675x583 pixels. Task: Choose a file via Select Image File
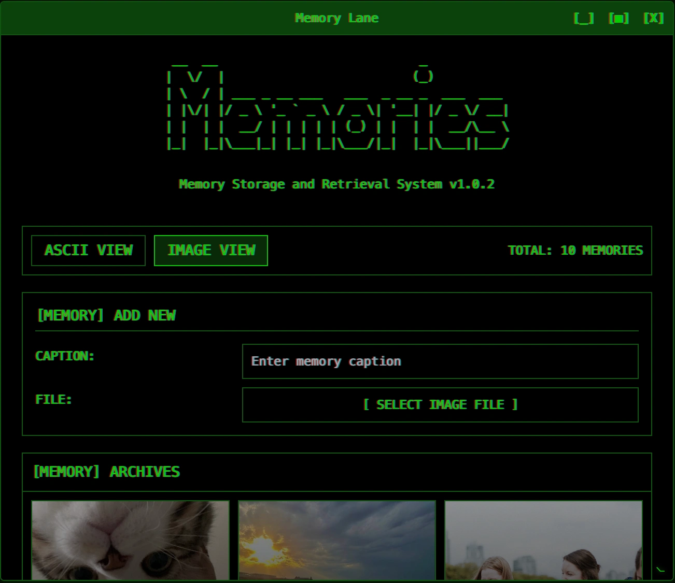[440, 405]
